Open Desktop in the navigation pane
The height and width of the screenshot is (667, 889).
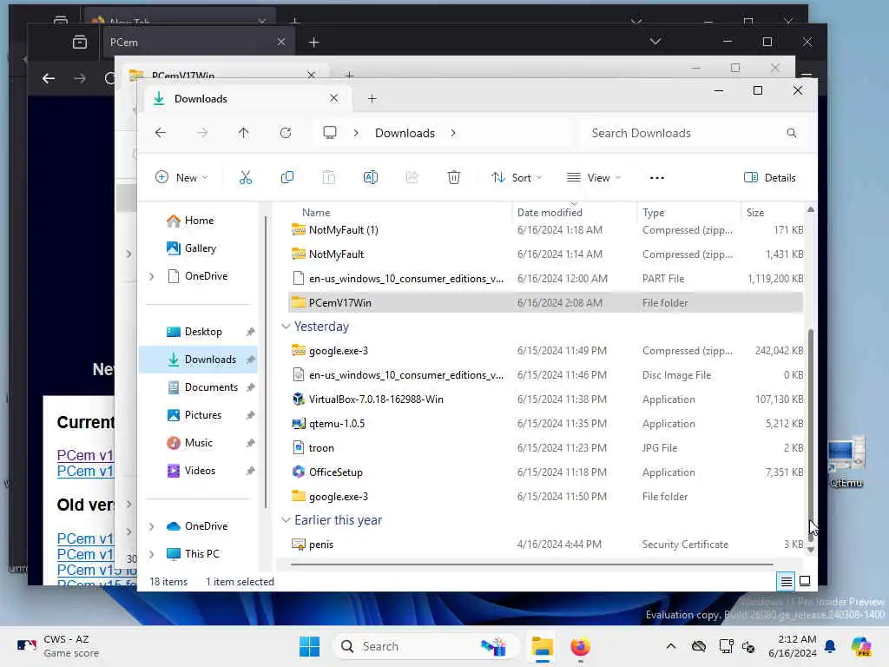click(x=194, y=332)
